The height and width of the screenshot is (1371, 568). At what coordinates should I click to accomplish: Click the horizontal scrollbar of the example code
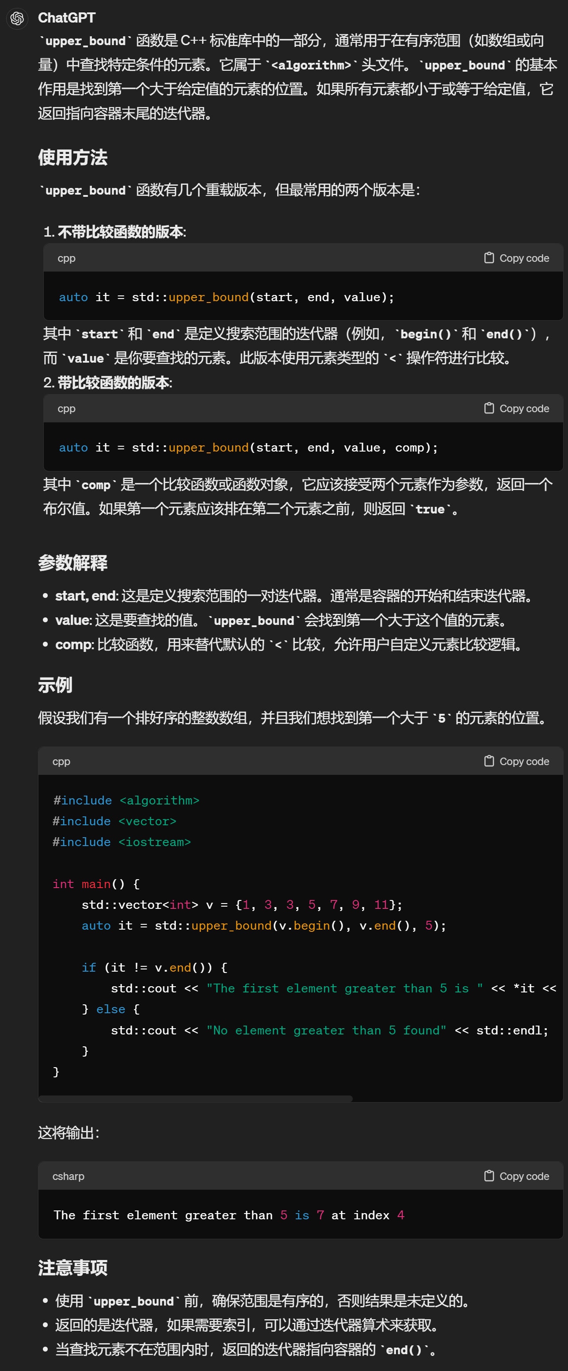196,1099
